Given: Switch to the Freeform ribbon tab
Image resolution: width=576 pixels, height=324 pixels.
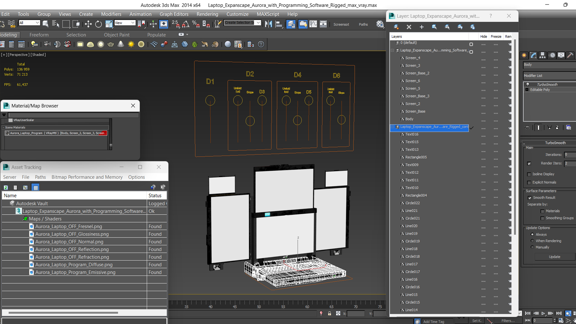Looking at the screenshot, I should click(39, 35).
